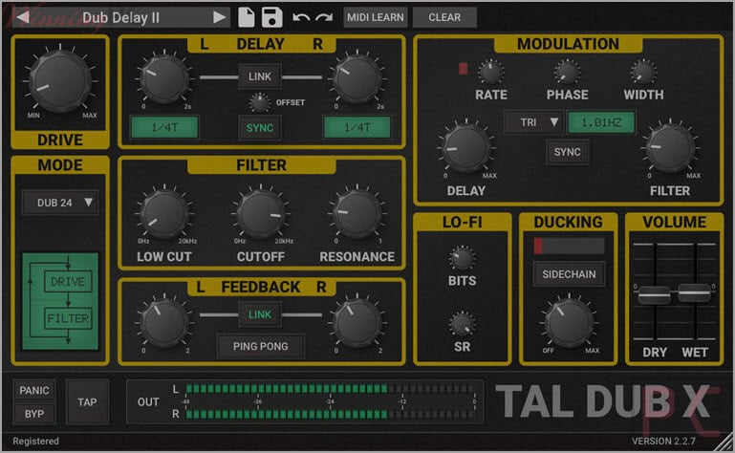735x453 pixels.
Task: Click the ducking level meter bar
Action: point(569,246)
